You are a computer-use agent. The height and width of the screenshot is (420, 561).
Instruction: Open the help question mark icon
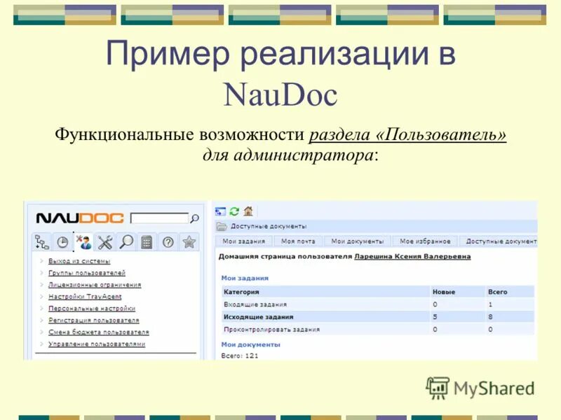click(x=166, y=243)
